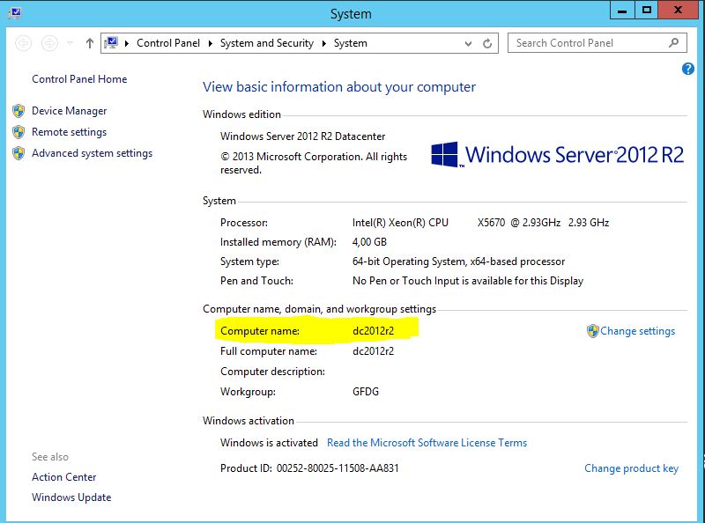Open Help with the blue question mark
The height and width of the screenshot is (523, 705).
pos(688,69)
